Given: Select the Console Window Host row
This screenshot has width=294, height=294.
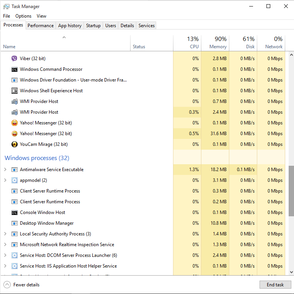Looking at the screenshot, I should click(143, 212).
